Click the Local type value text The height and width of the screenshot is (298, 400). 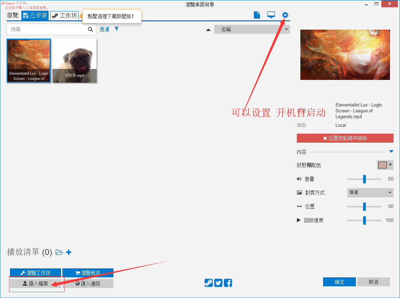tap(341, 125)
